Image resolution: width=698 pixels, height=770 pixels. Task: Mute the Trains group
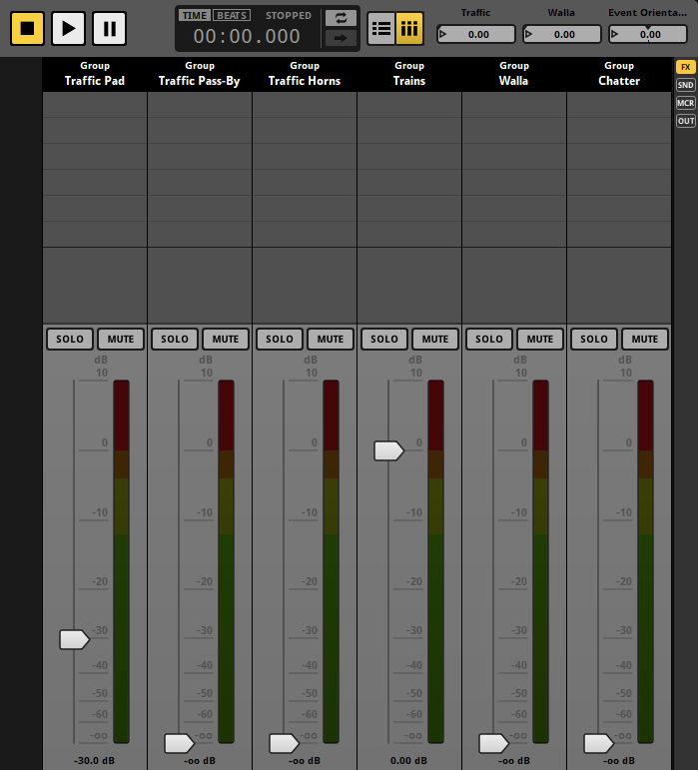coord(435,339)
